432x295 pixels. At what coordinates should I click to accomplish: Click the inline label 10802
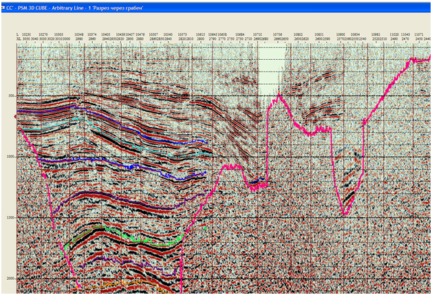(298, 34)
